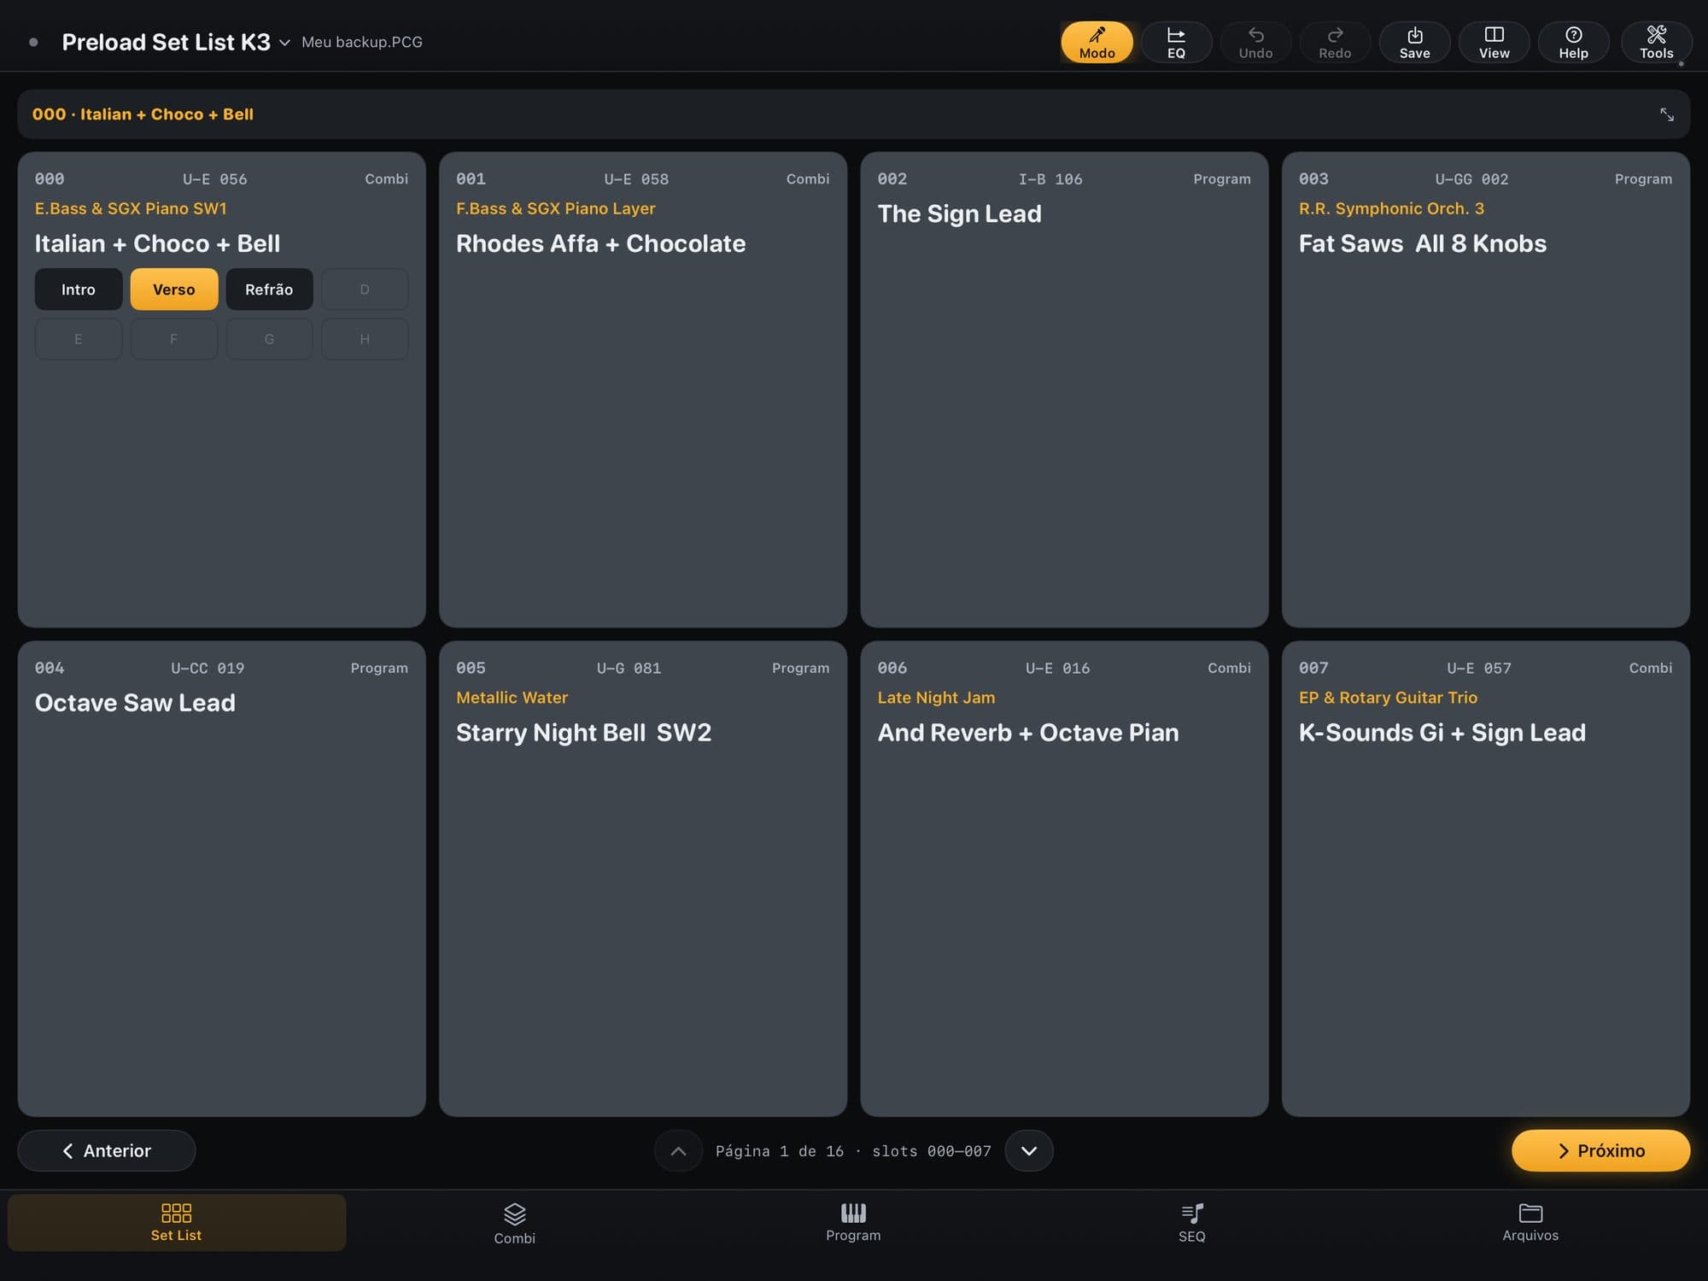1708x1281 pixels.
Task: Select slot 004 Octave Saw Lead
Action: point(221,879)
